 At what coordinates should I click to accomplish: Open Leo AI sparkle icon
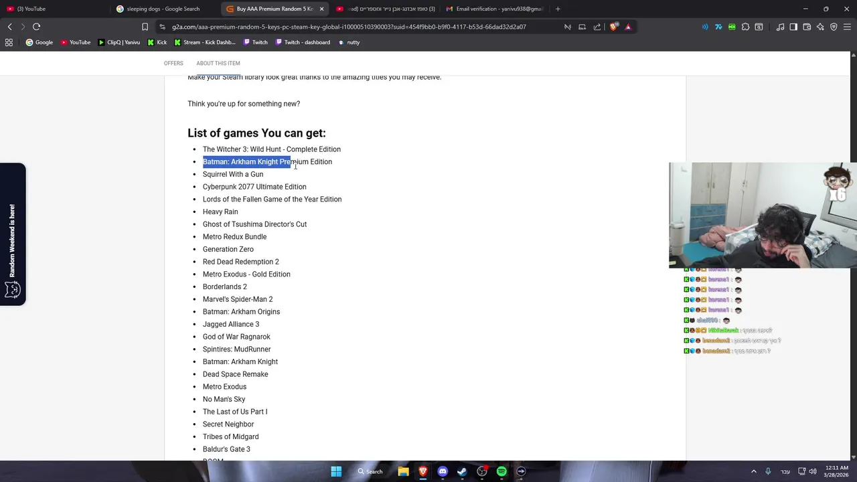pyautogui.click(x=820, y=27)
